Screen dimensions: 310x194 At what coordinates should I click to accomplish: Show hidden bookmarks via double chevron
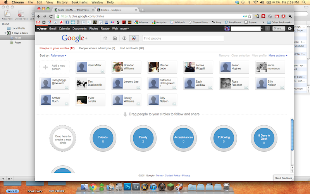click(x=263, y=23)
